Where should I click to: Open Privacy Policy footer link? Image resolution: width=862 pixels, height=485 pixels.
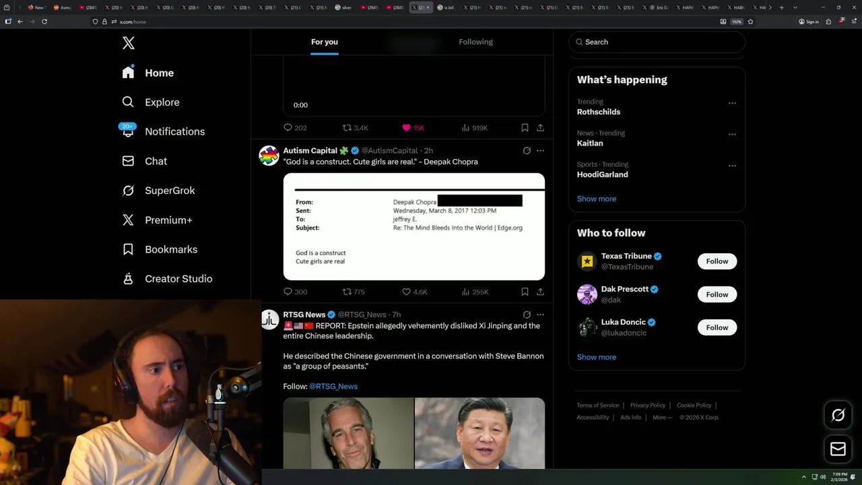648,406
